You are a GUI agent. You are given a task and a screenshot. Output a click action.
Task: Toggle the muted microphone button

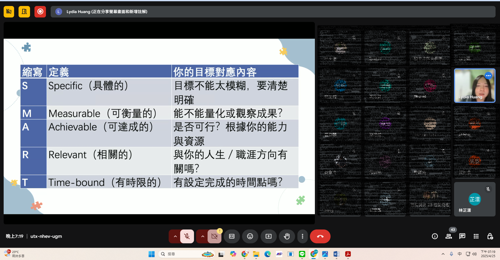tap(187, 236)
